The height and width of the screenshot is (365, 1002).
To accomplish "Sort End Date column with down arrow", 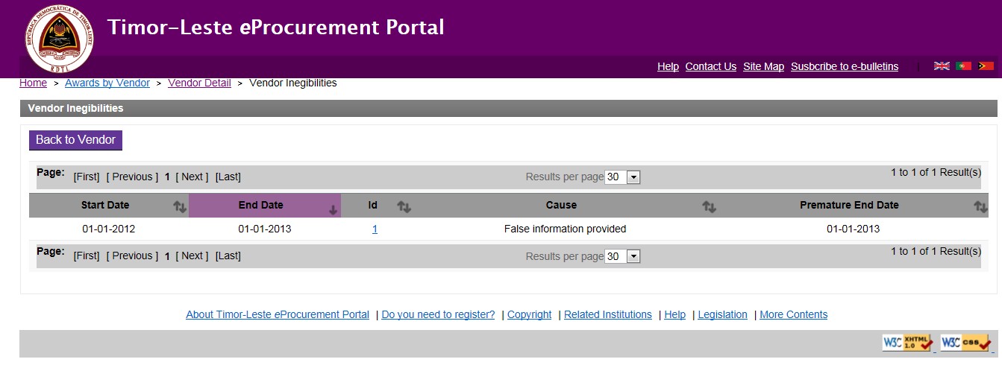I will 333,211.
